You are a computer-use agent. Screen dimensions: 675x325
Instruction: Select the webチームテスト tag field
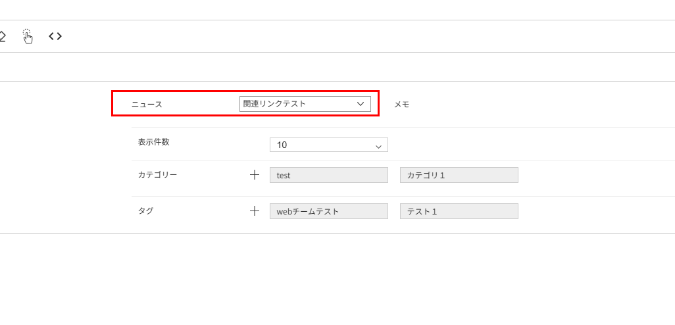329,211
